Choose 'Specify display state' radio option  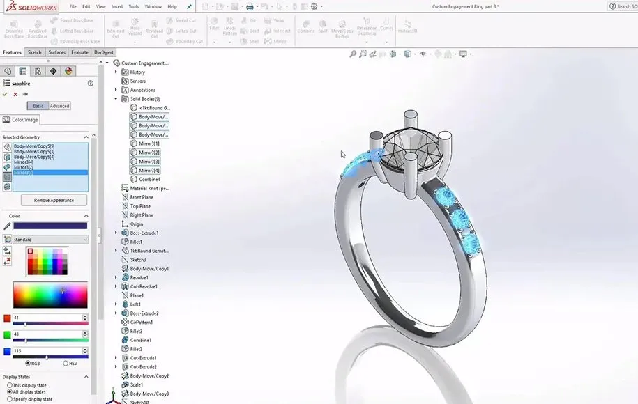(9, 399)
